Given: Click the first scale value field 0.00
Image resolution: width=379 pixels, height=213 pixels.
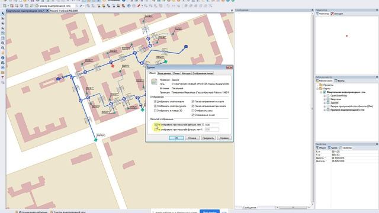Looking at the screenshot, I should [x=212, y=125].
